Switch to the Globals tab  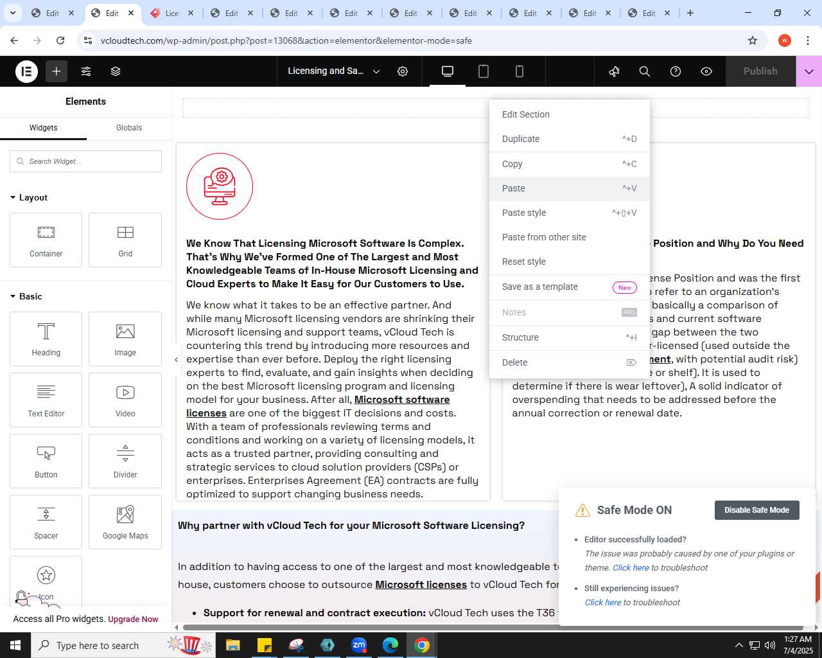129,128
